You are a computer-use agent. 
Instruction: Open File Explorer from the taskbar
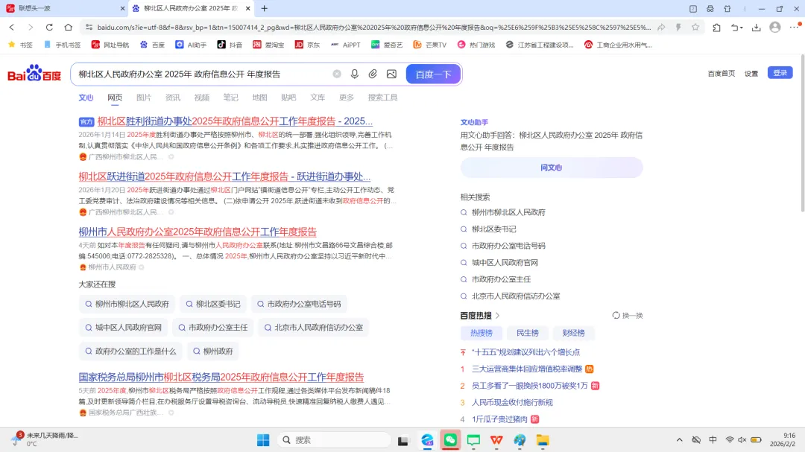pyautogui.click(x=543, y=440)
